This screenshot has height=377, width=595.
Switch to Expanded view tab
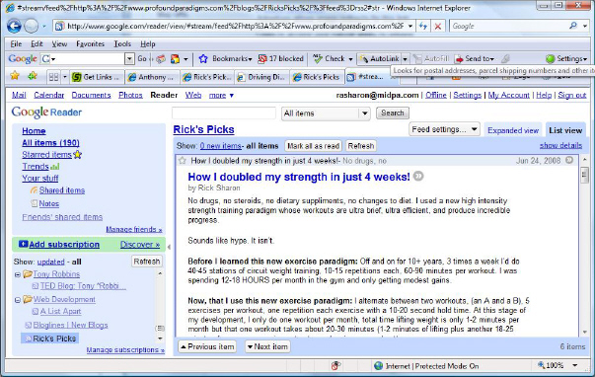[513, 130]
